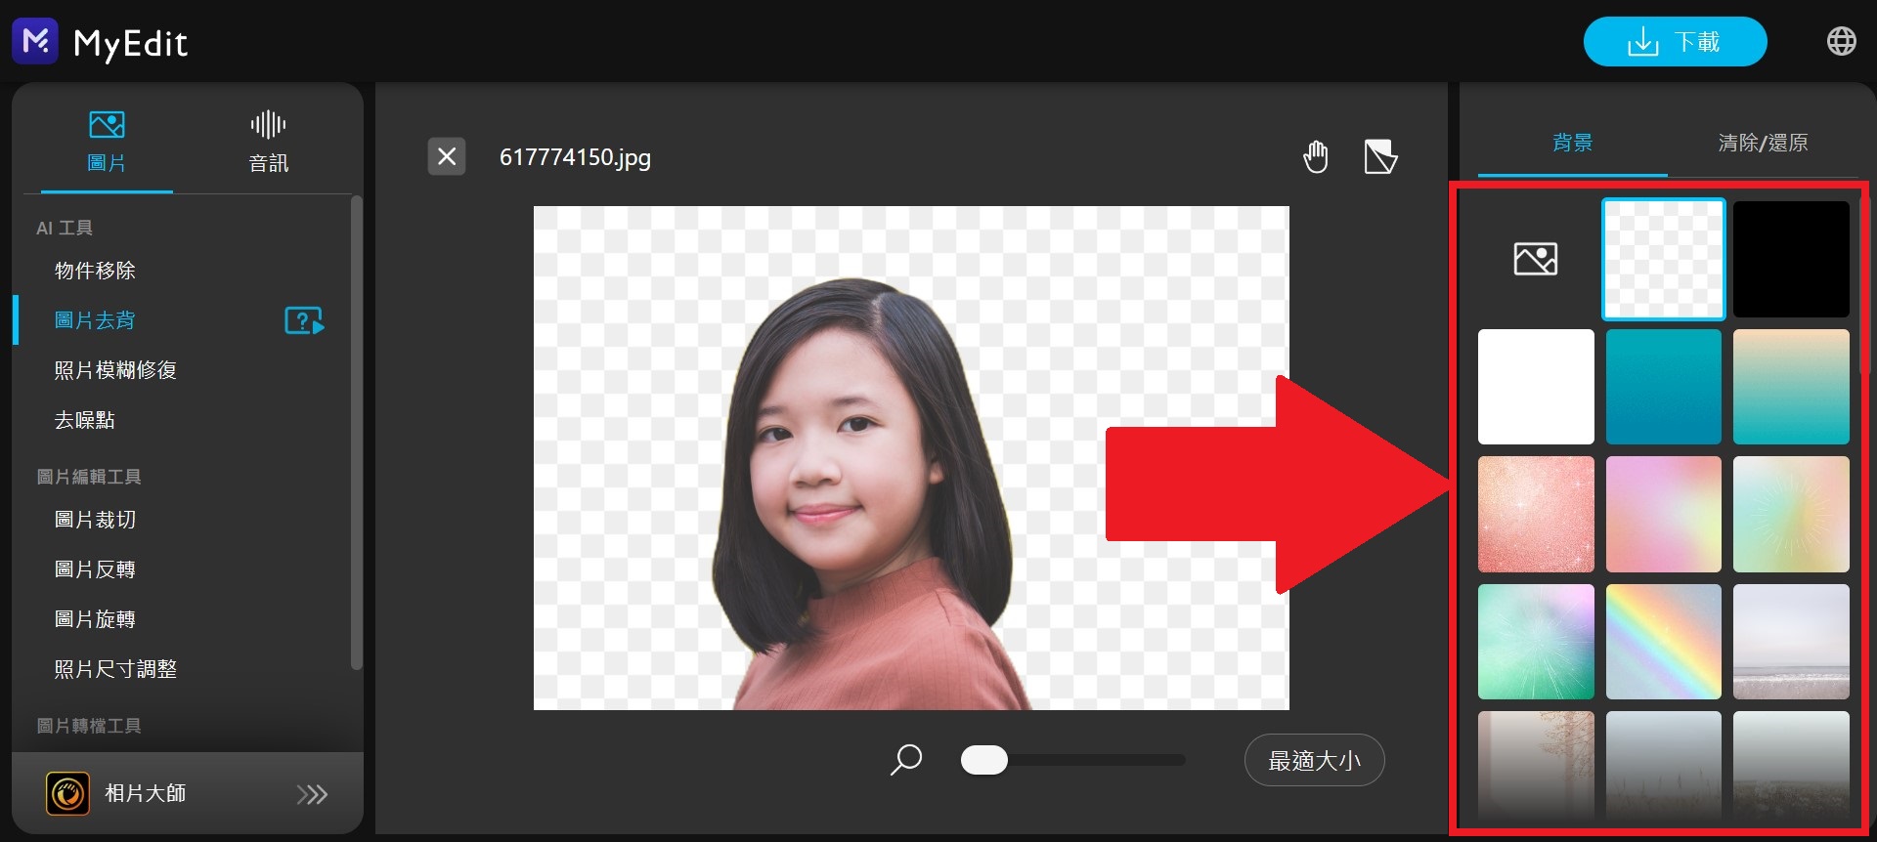
Task: Select the blue gradient background
Action: point(1663,387)
